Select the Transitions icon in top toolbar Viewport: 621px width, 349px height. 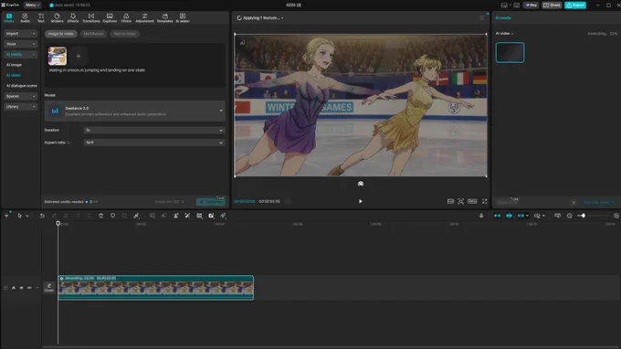(x=91, y=18)
